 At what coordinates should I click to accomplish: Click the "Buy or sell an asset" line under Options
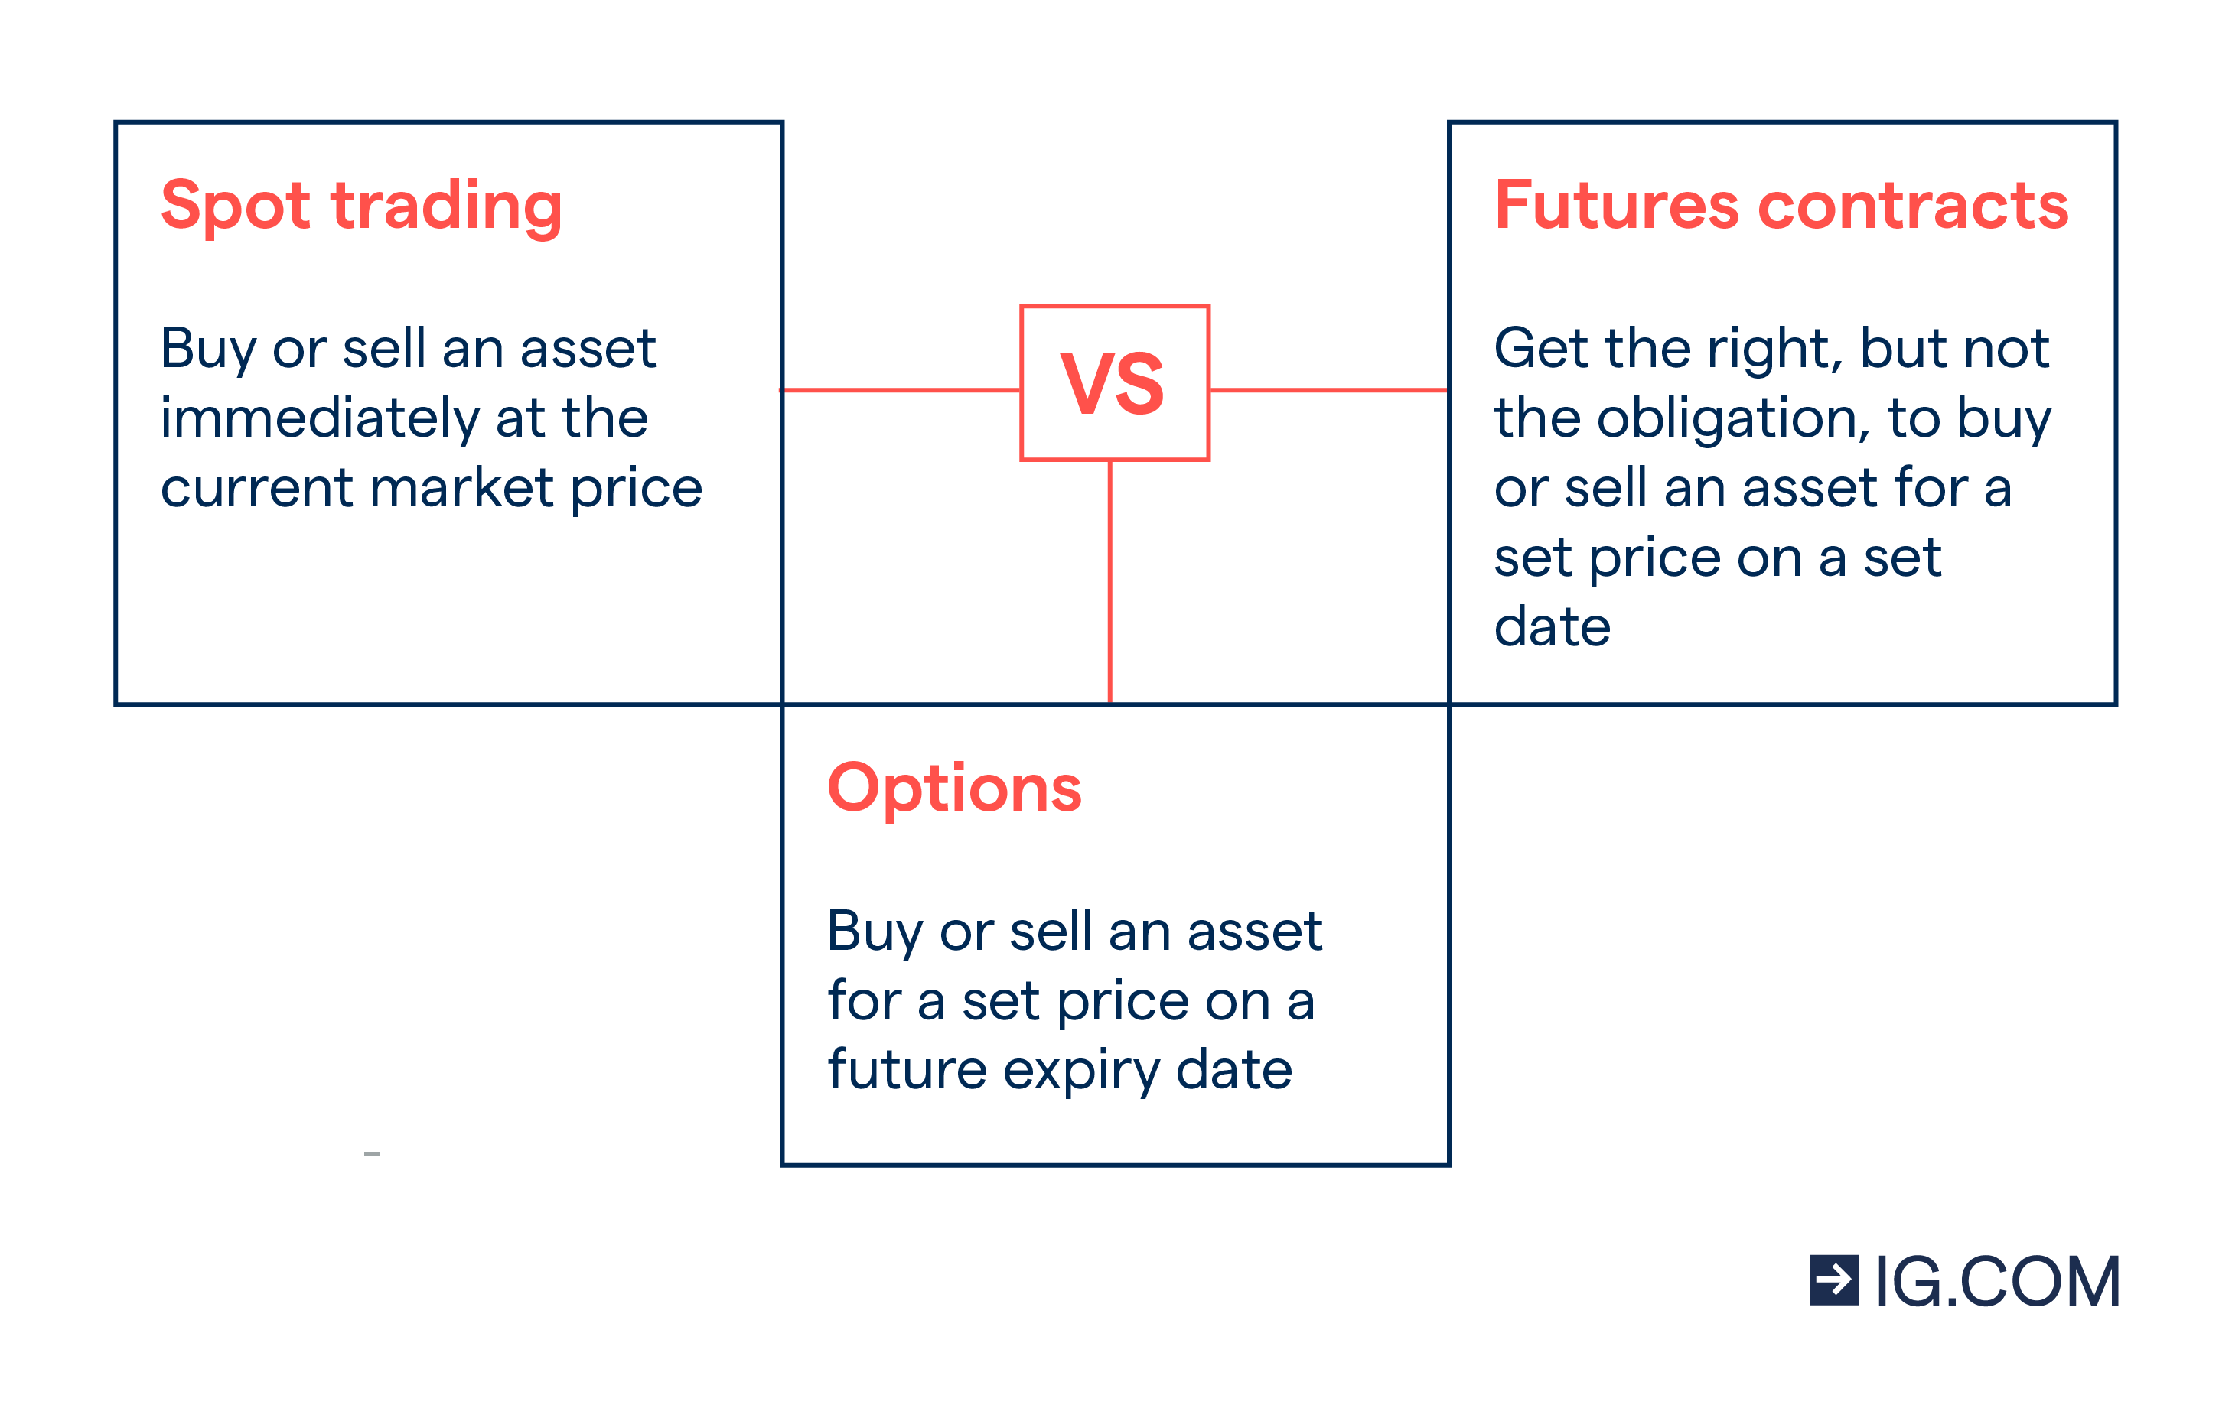[x=1074, y=931]
